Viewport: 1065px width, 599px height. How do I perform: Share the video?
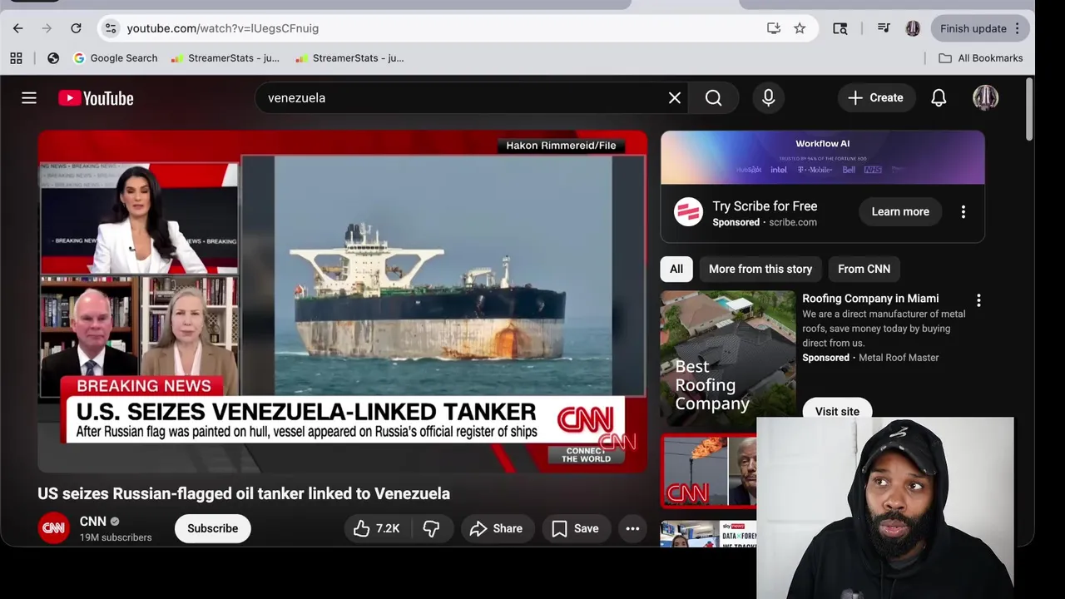coord(496,528)
